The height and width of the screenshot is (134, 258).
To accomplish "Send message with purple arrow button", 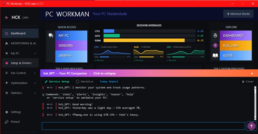I will 252,126.
